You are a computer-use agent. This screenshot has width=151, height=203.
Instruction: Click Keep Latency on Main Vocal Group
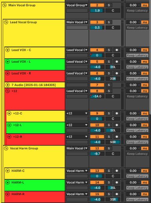tap(137, 11)
